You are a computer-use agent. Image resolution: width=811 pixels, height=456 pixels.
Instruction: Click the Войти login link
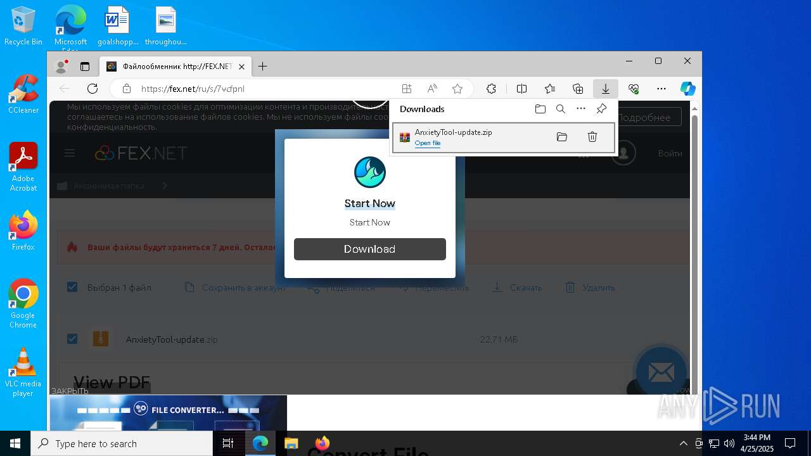tap(670, 153)
